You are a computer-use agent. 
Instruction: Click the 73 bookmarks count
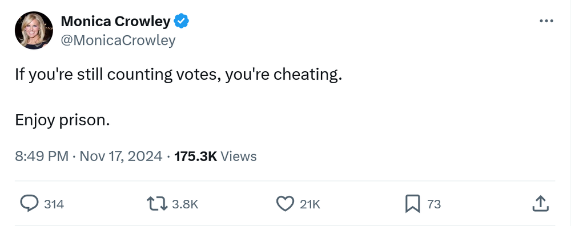pyautogui.click(x=434, y=204)
